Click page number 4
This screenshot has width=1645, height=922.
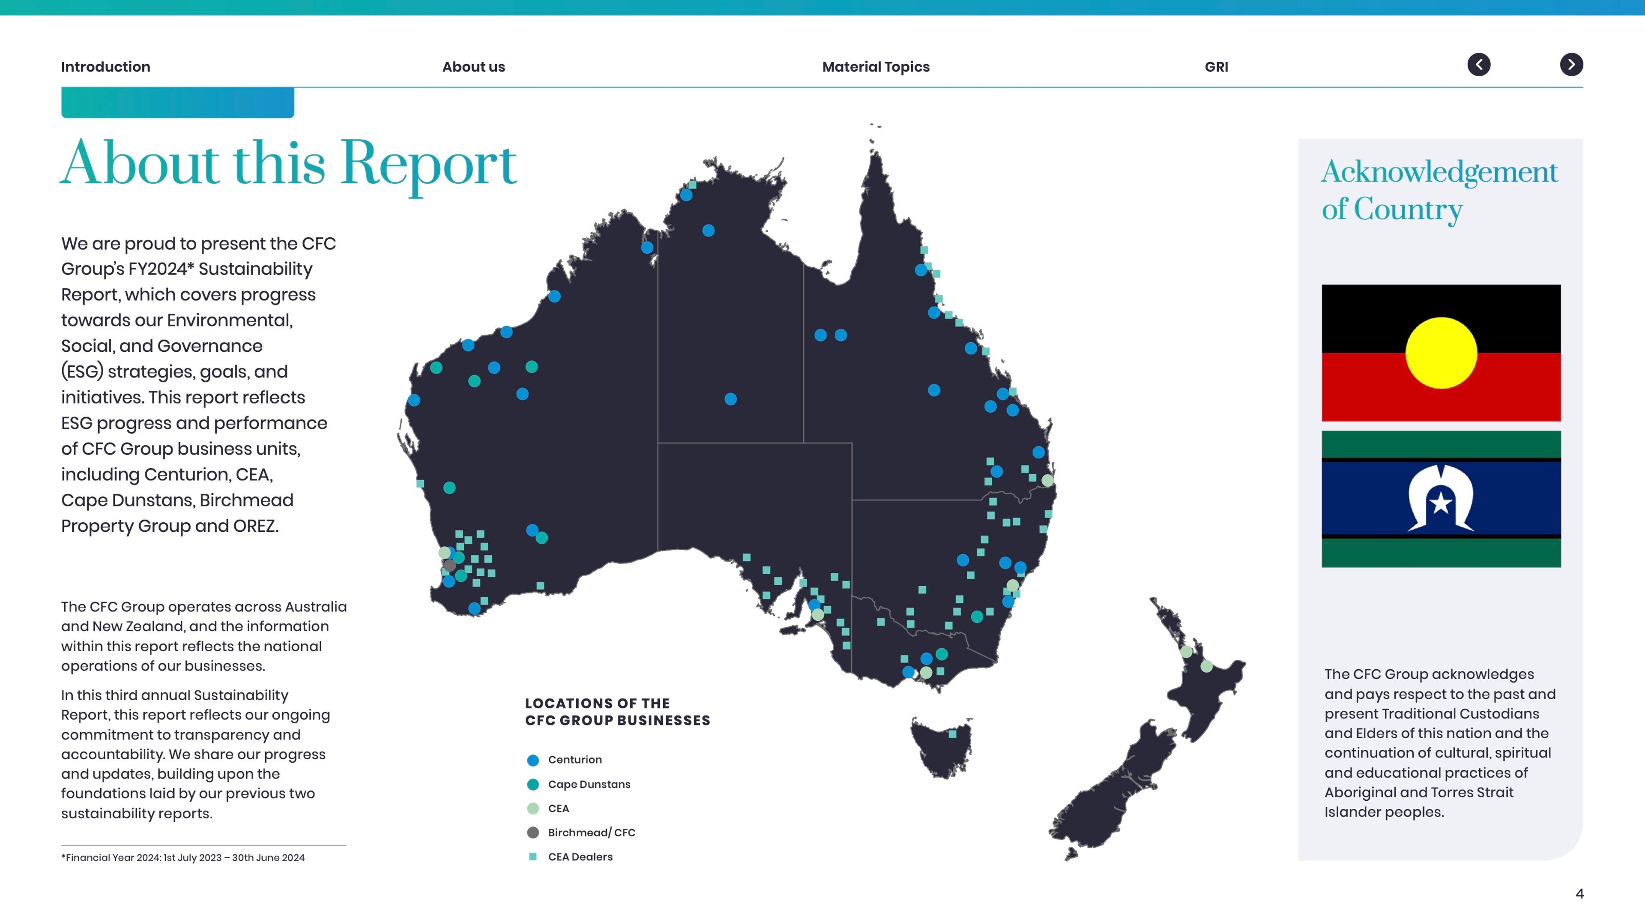(1579, 894)
